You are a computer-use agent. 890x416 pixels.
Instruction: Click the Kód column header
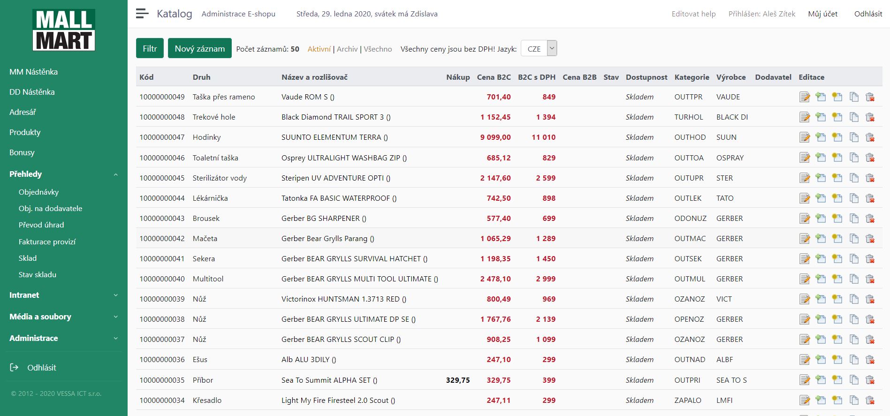146,77
